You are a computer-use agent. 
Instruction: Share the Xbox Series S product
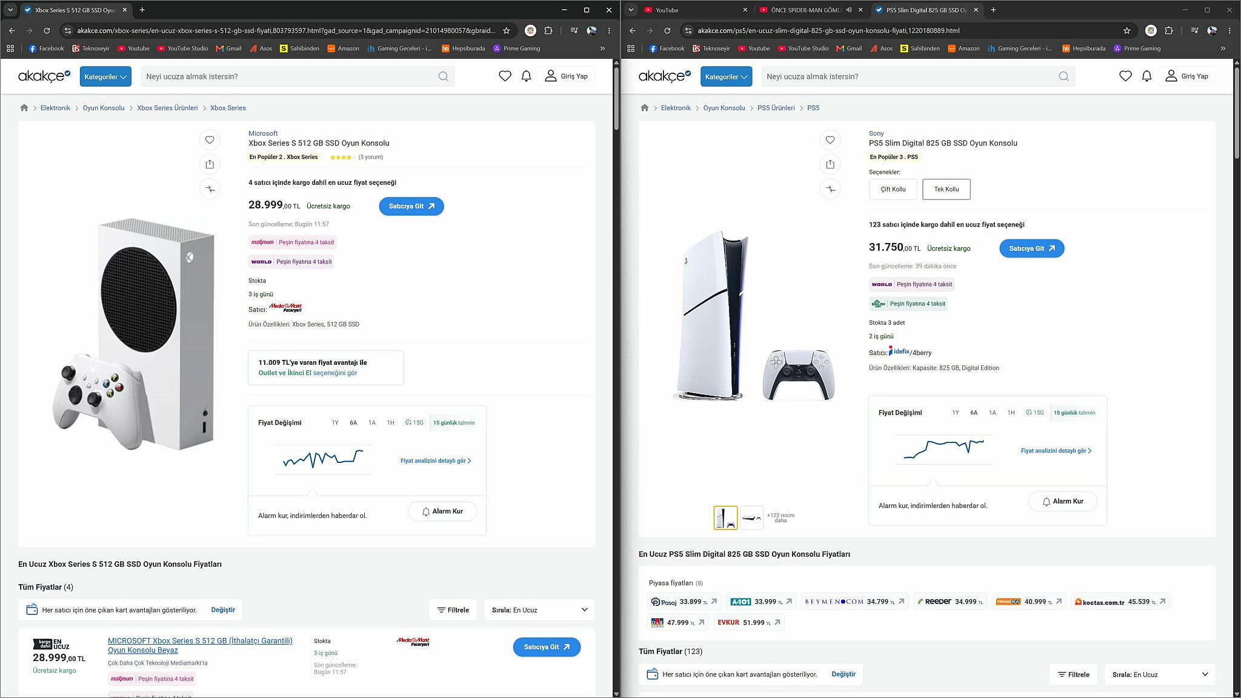coord(210,164)
